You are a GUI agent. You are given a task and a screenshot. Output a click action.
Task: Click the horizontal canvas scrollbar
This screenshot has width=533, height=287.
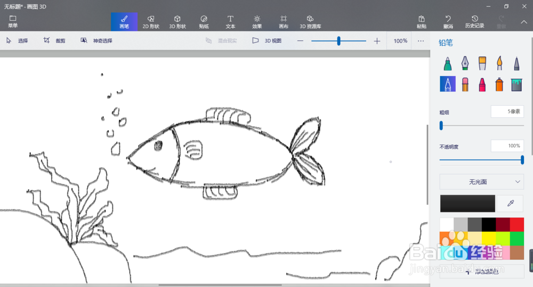(x=220, y=285)
